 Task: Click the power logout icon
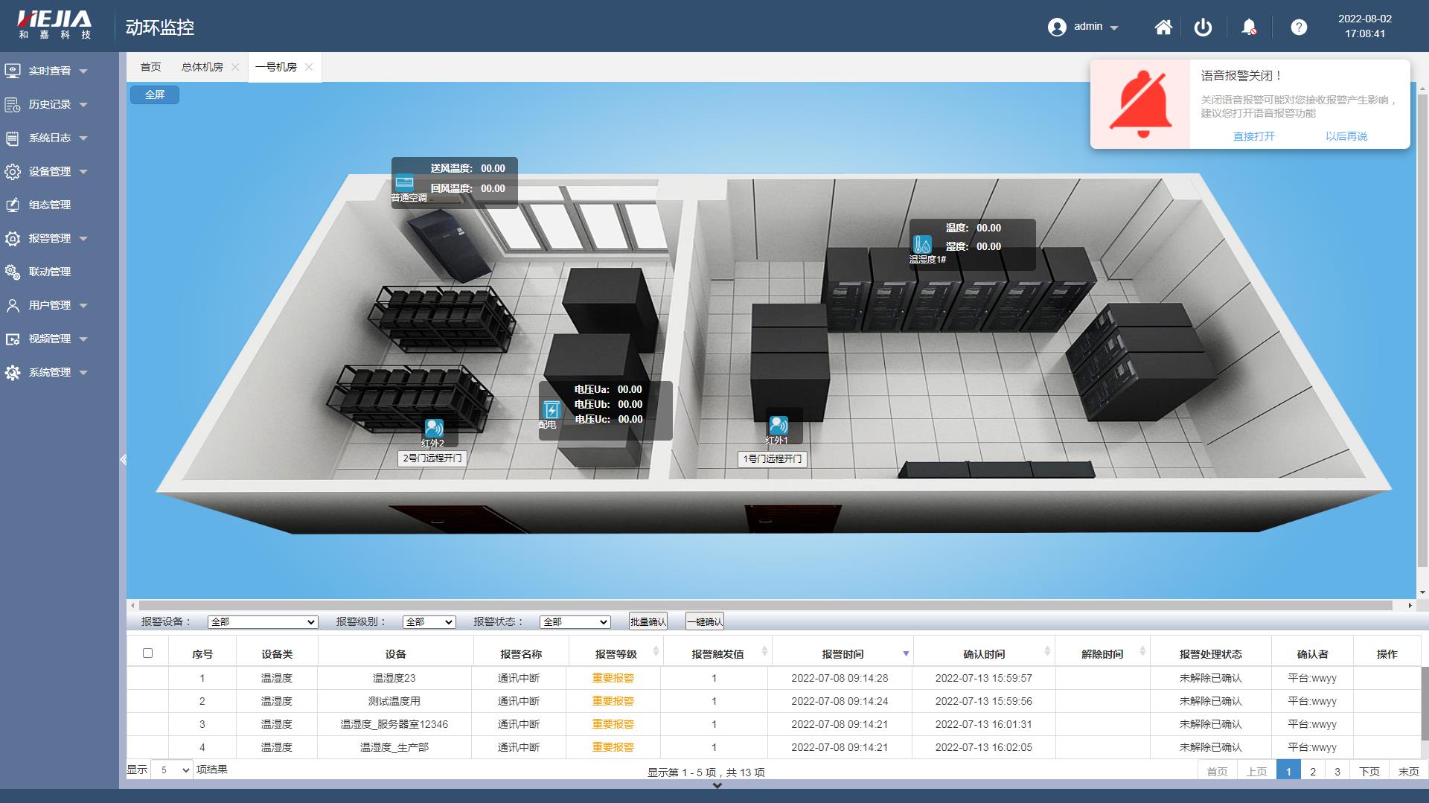coord(1203,28)
